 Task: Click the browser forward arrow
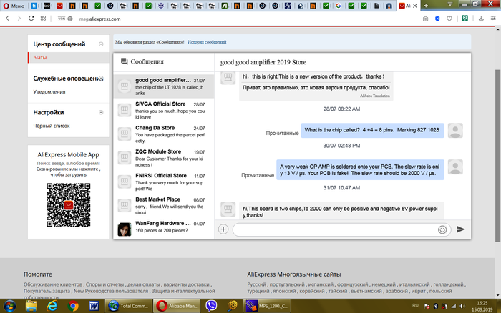pos(19,19)
